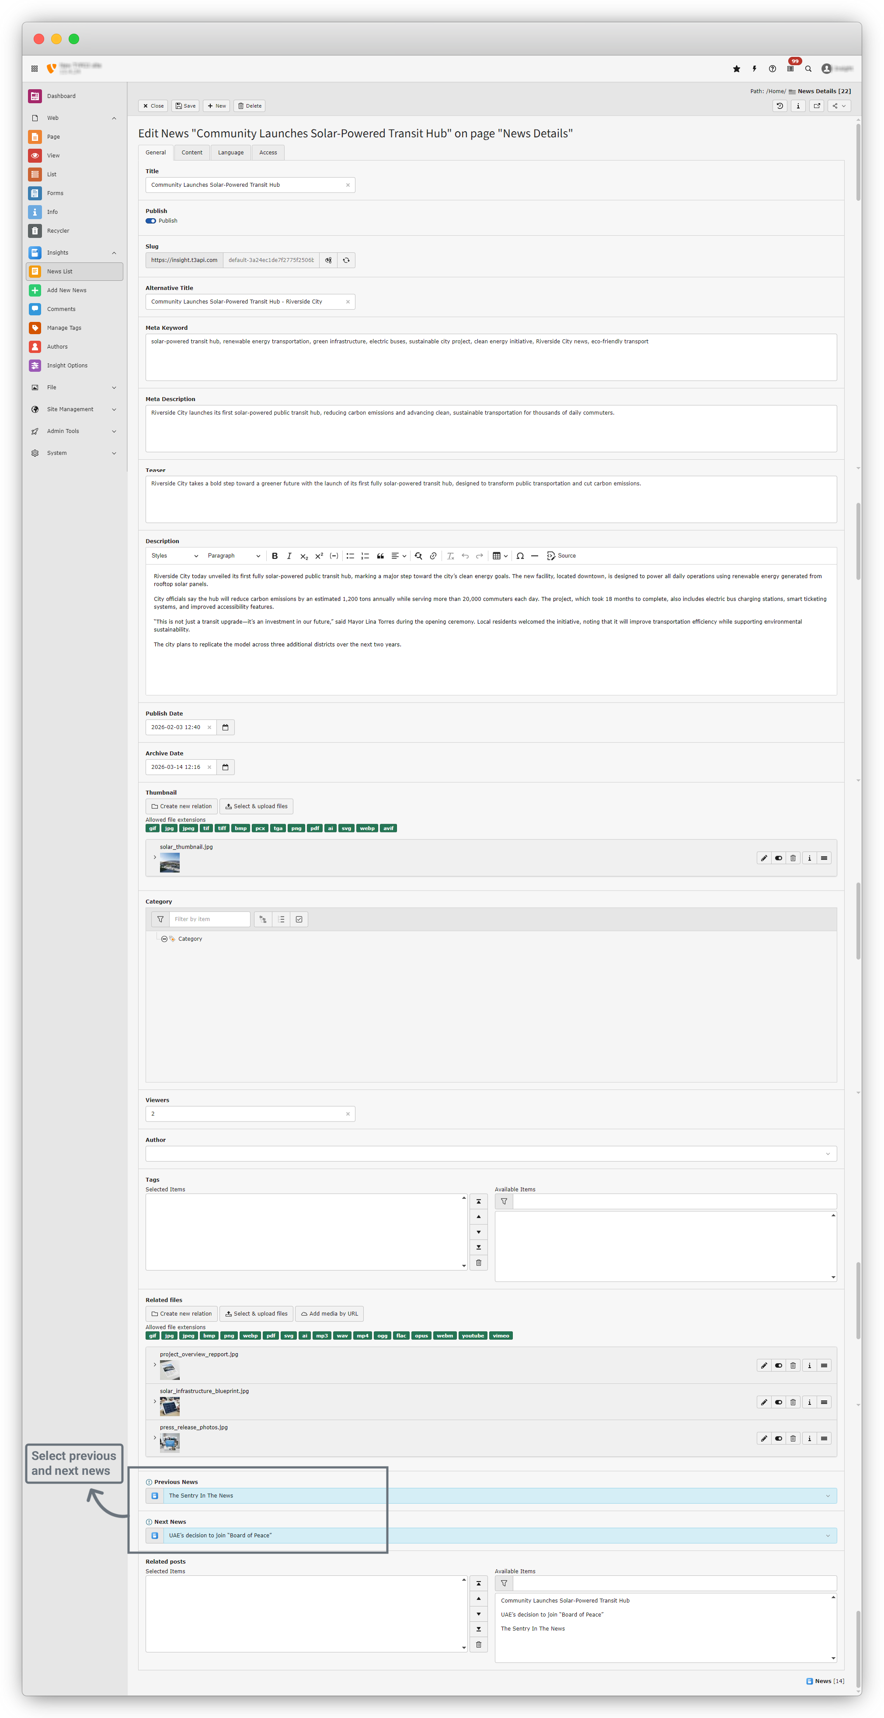Click the recalculate slug refresh icon
This screenshot has width=884, height=1718.
click(346, 260)
